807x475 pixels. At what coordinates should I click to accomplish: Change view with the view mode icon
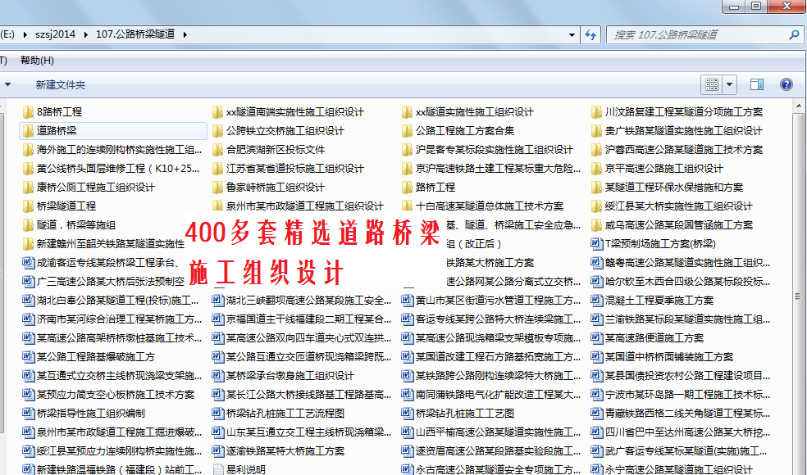712,84
